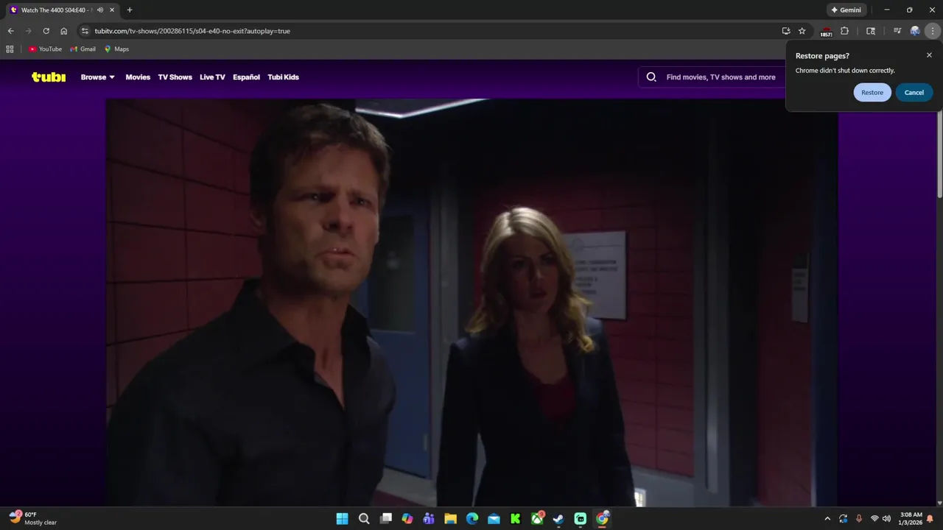
Task: Open Xbox app from taskbar
Action: pos(537,519)
